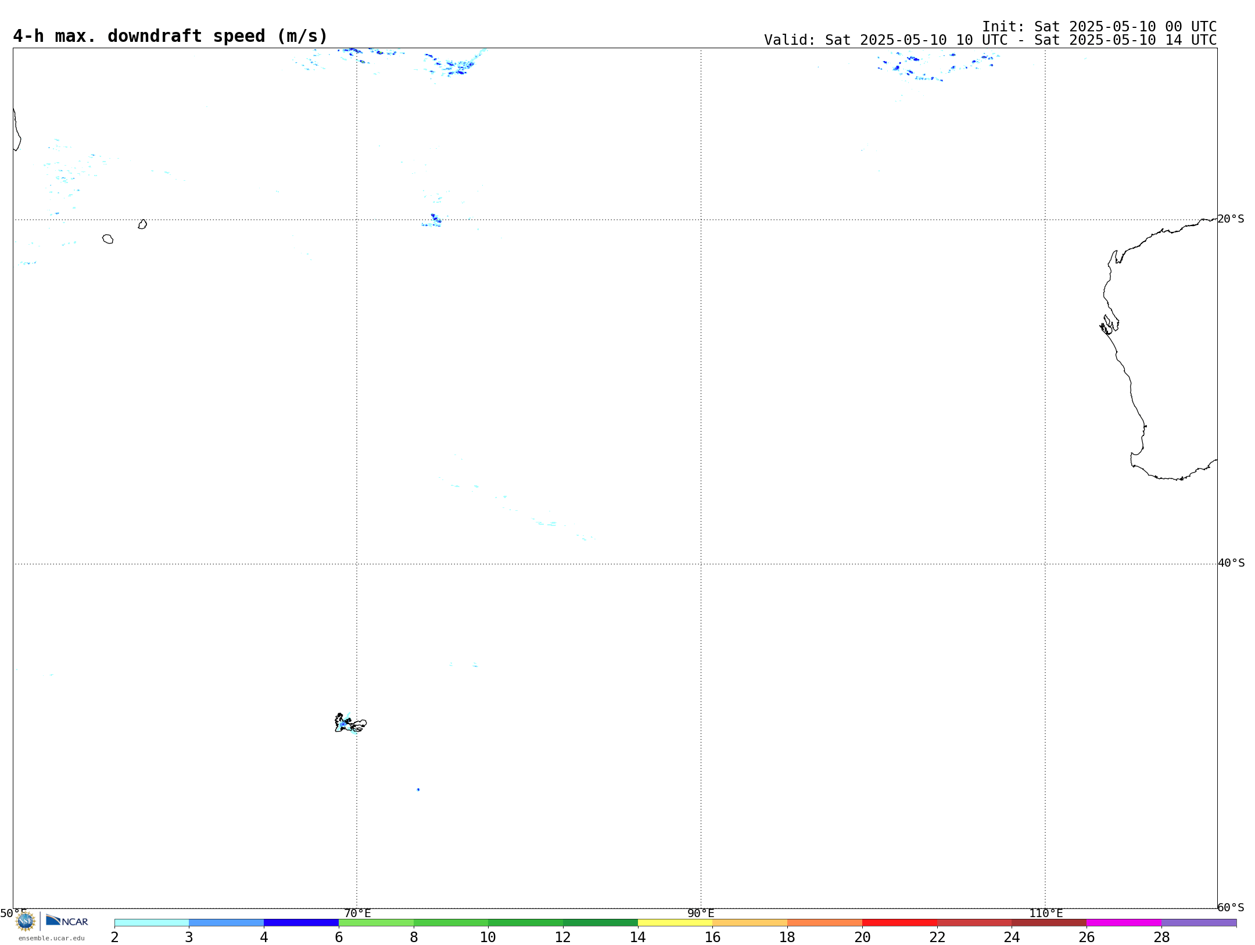
Task: Select the plot title '4-h max. downdraft speed'
Action: [170, 36]
